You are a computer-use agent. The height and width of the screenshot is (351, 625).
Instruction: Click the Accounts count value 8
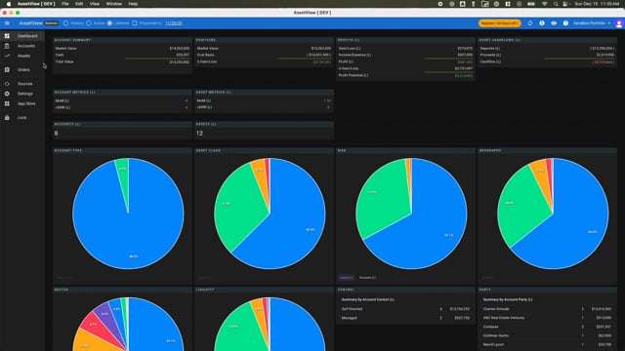coord(57,134)
